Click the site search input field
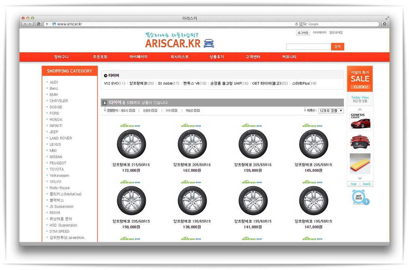 tap(309, 47)
